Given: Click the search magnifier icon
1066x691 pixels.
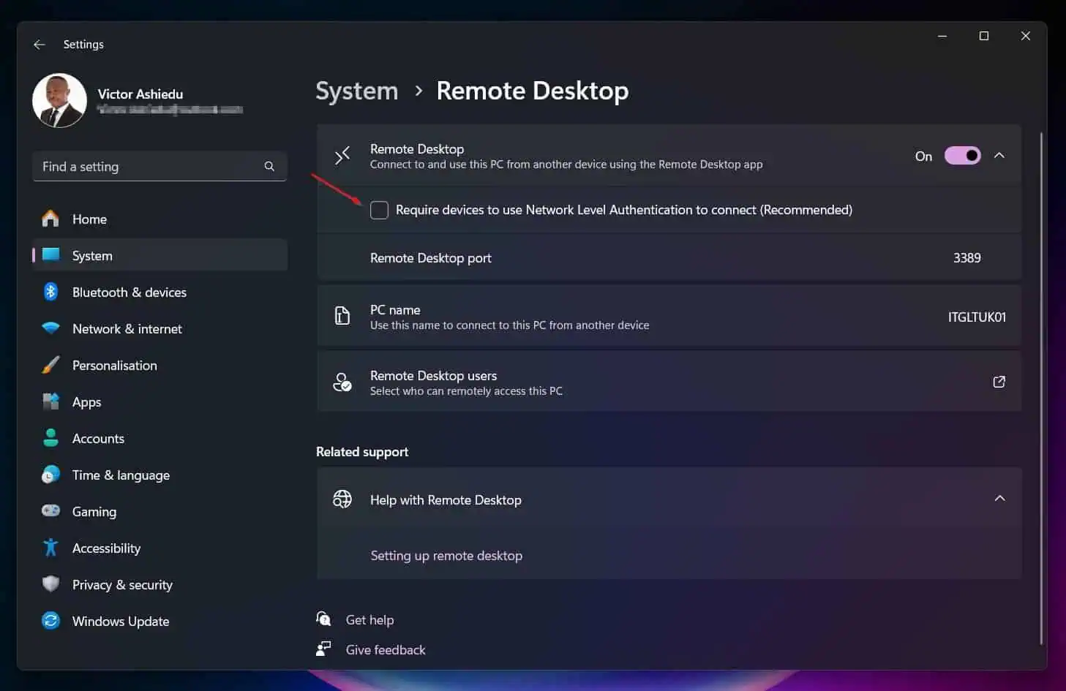Looking at the screenshot, I should point(269,167).
